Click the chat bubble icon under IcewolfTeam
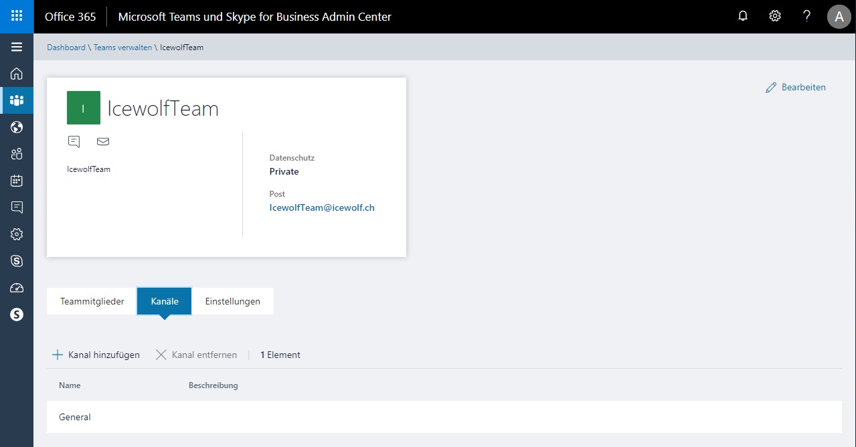This screenshot has width=856, height=447. tap(74, 141)
